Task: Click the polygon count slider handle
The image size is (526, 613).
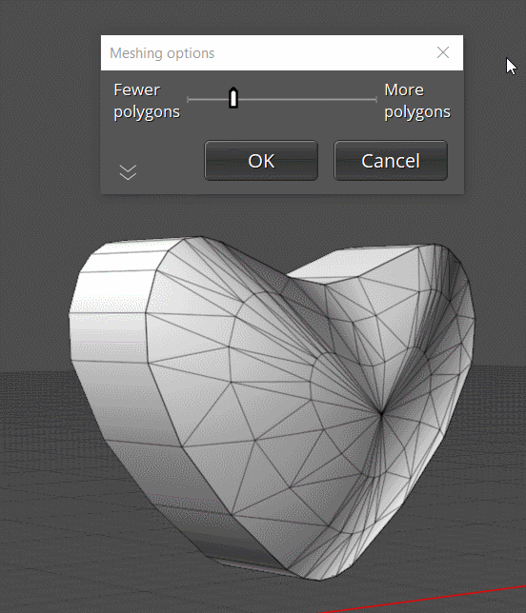Action: click(233, 98)
